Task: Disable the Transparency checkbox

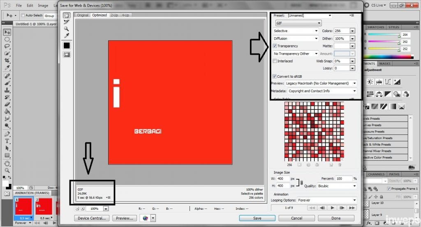Action: (x=275, y=46)
